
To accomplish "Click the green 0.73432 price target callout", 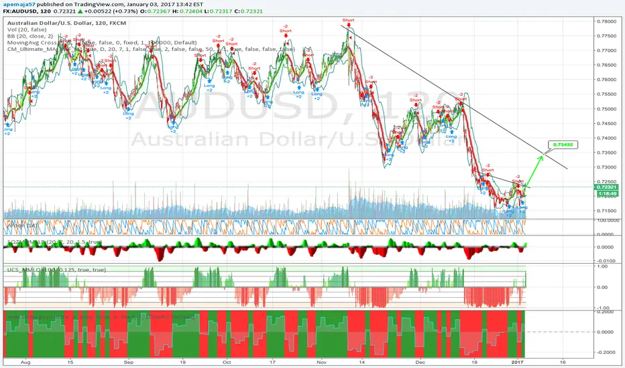I will coord(563,145).
